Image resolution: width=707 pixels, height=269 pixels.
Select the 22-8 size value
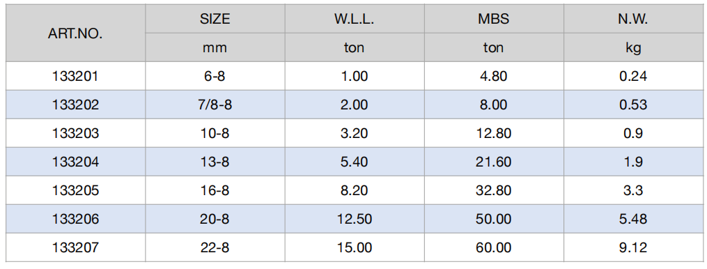coord(215,248)
